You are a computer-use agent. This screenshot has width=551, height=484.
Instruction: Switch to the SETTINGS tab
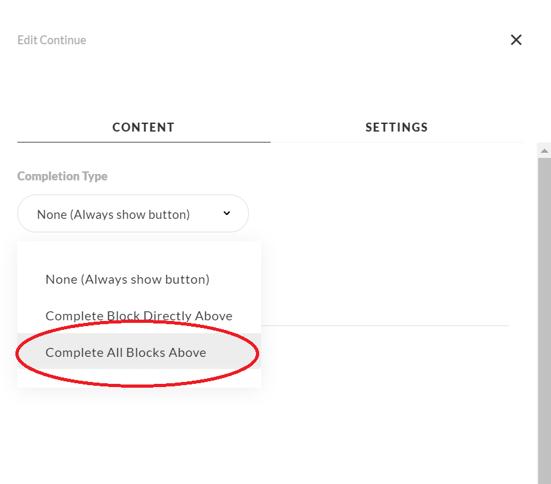click(x=396, y=127)
